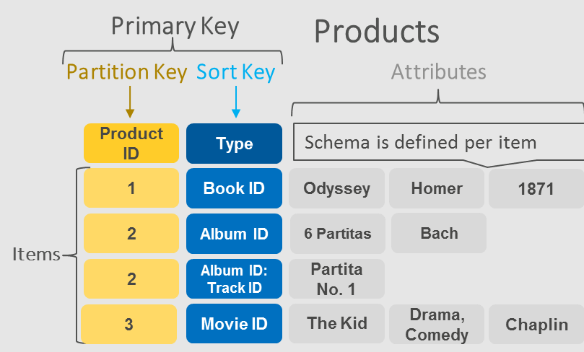Click the golden arrow under Partition Key
The height and width of the screenshot is (352, 584).
click(x=130, y=102)
